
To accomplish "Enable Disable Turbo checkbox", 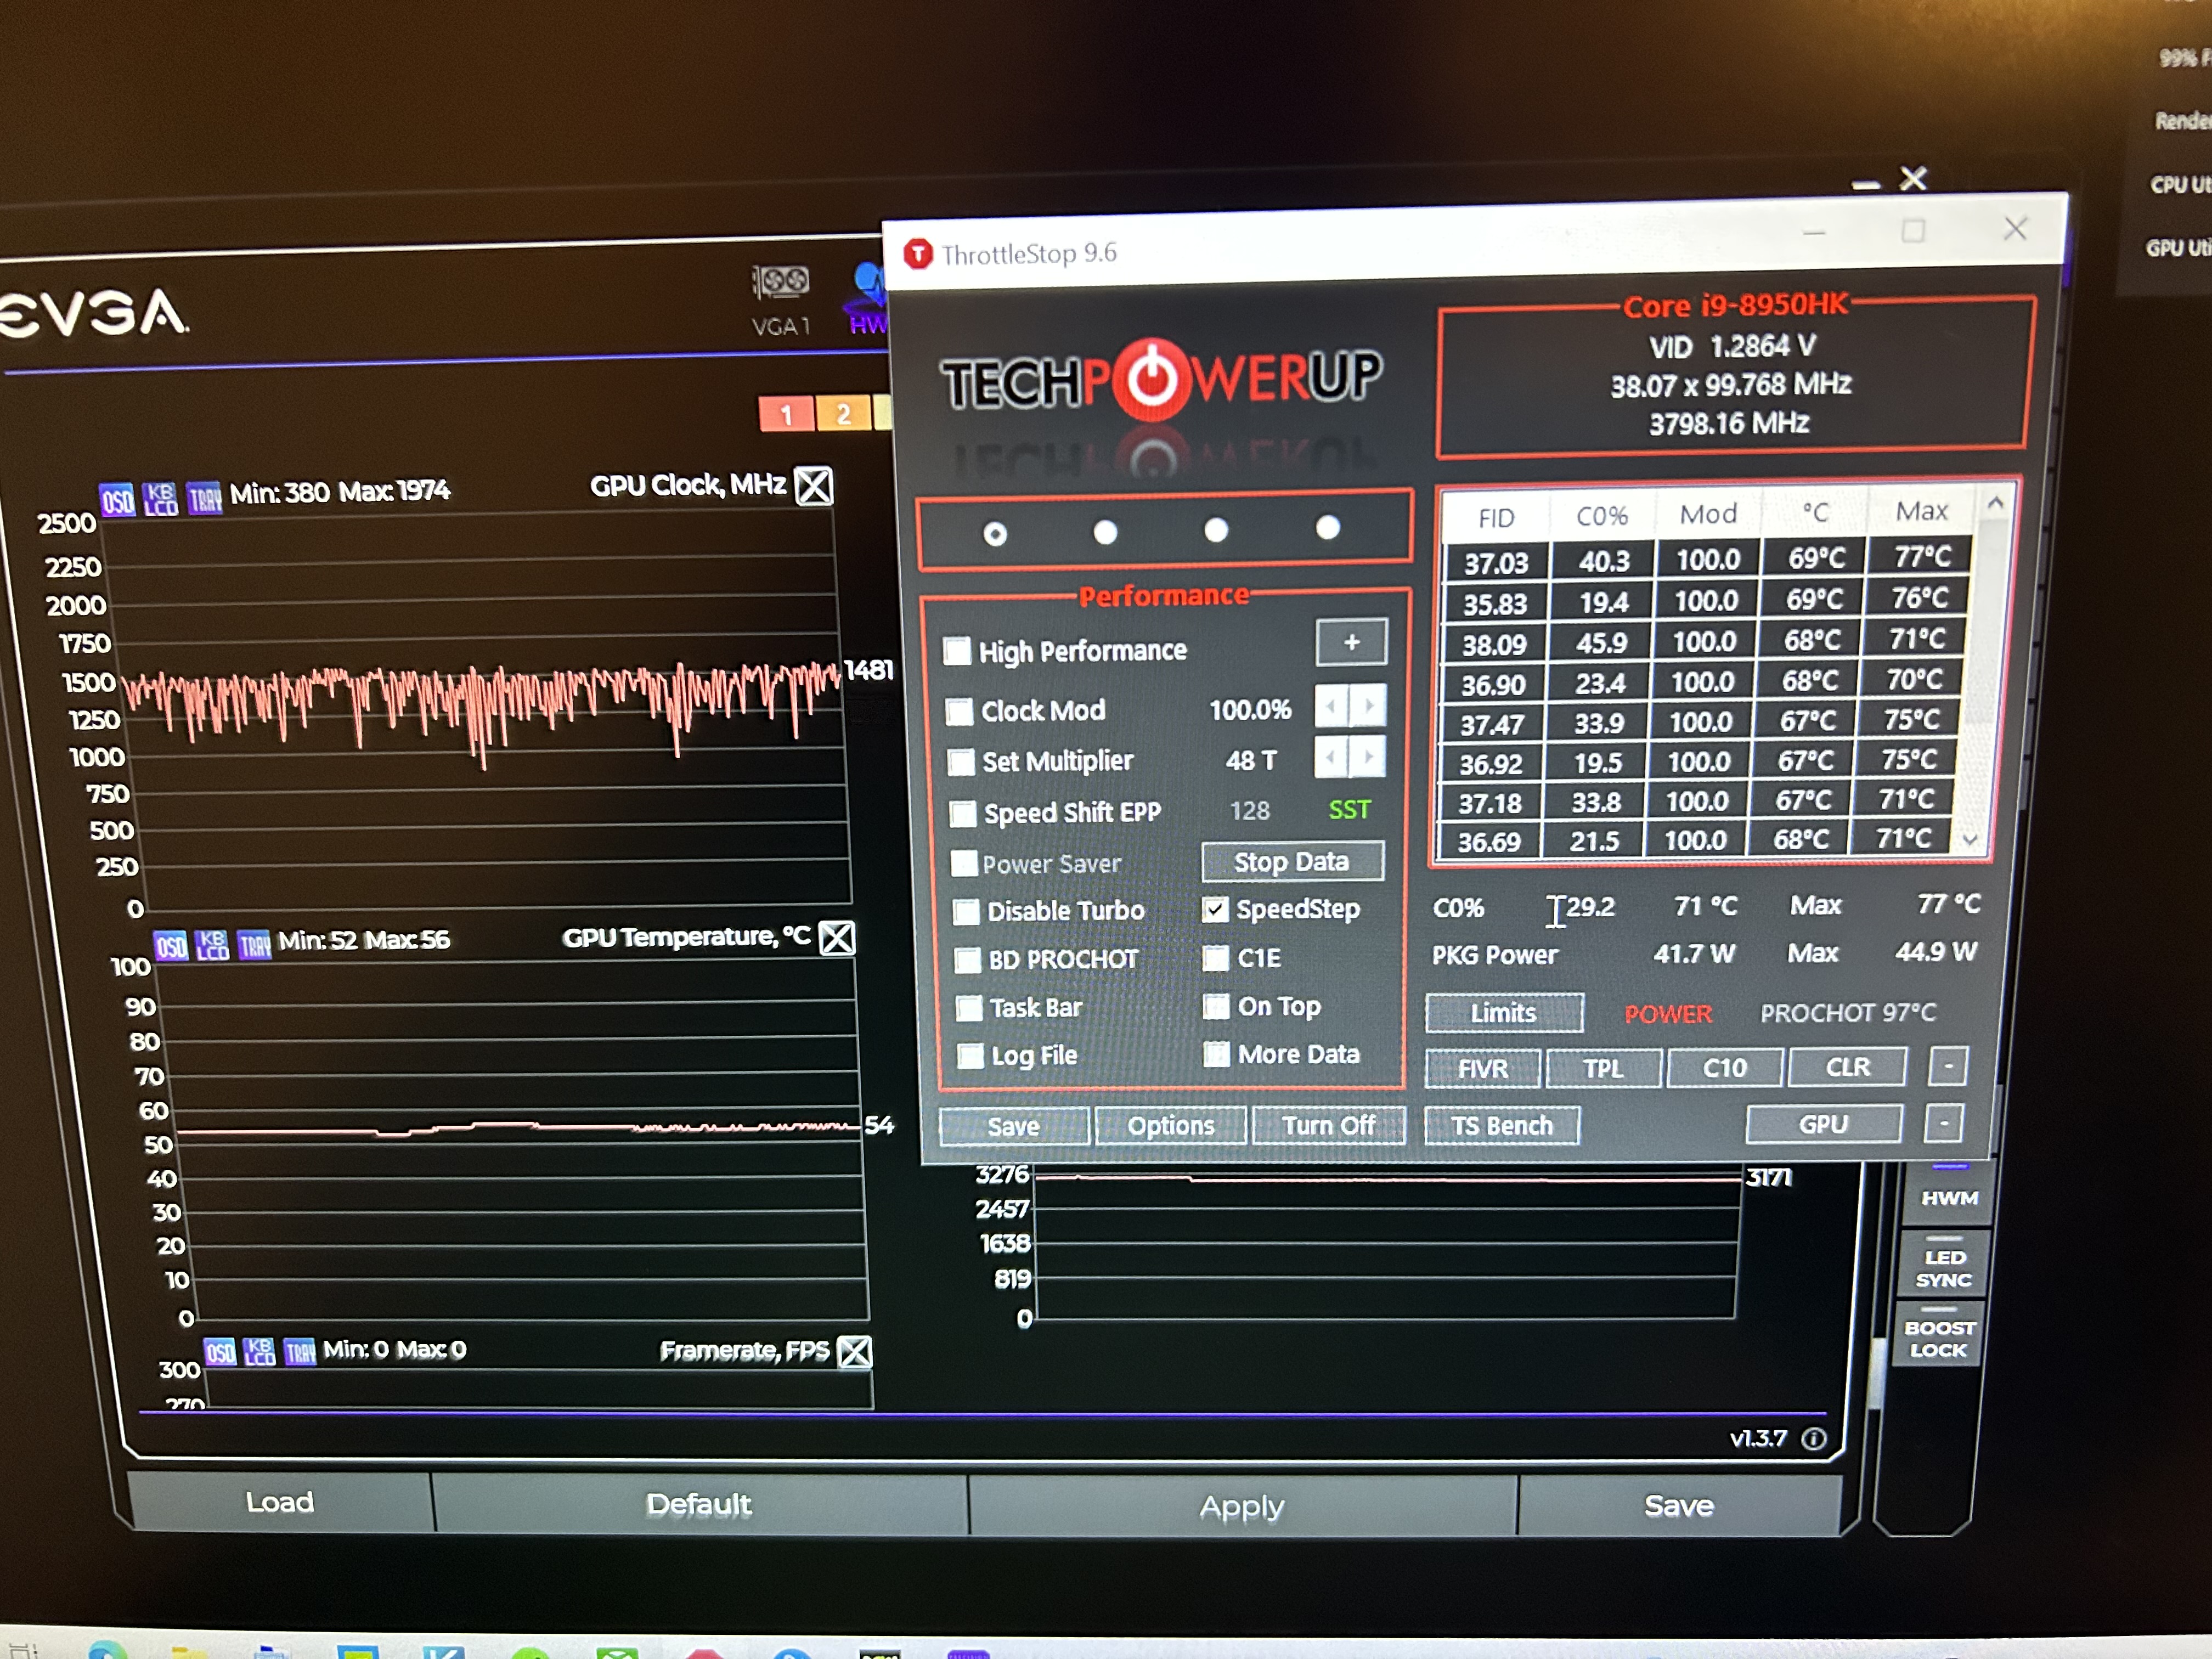I will (x=966, y=911).
